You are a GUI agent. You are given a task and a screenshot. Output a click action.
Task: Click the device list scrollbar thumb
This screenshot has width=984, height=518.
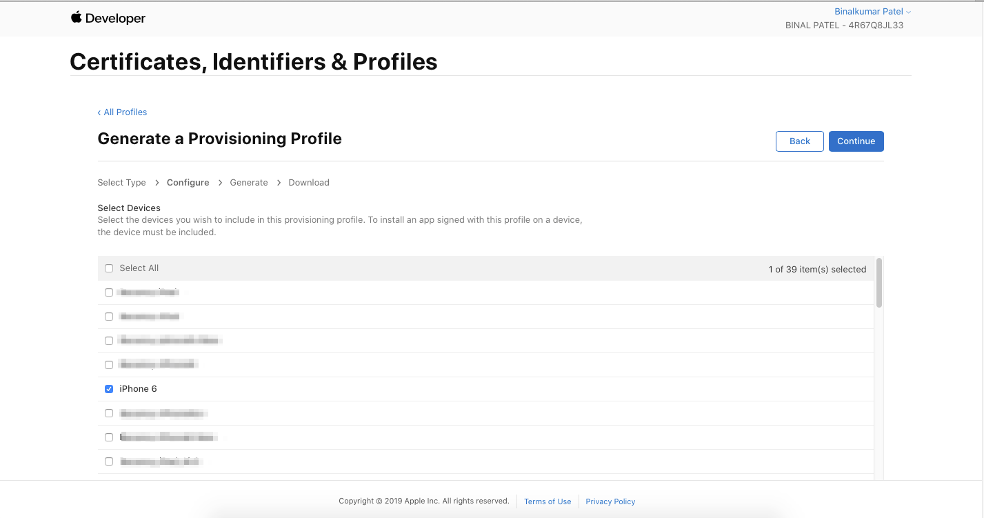click(879, 283)
